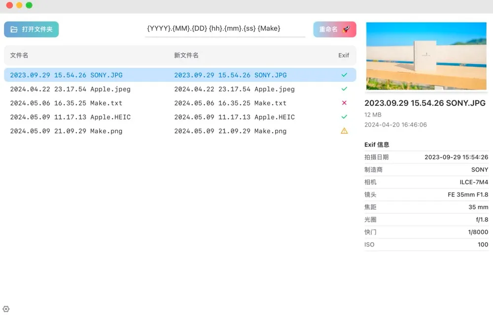Click the green check Exif icon for Apple.jpeg

point(344,89)
